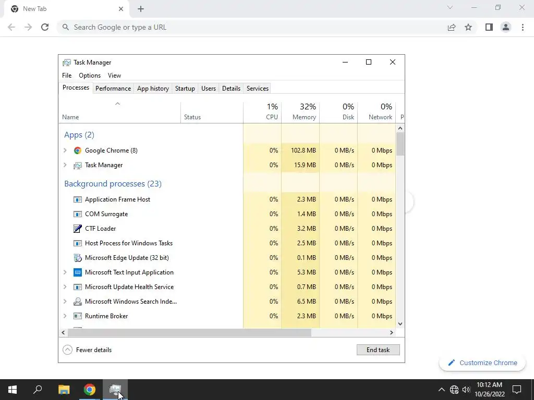The height and width of the screenshot is (400, 534).
Task: Open the Windows Start menu
Action: coord(13,390)
